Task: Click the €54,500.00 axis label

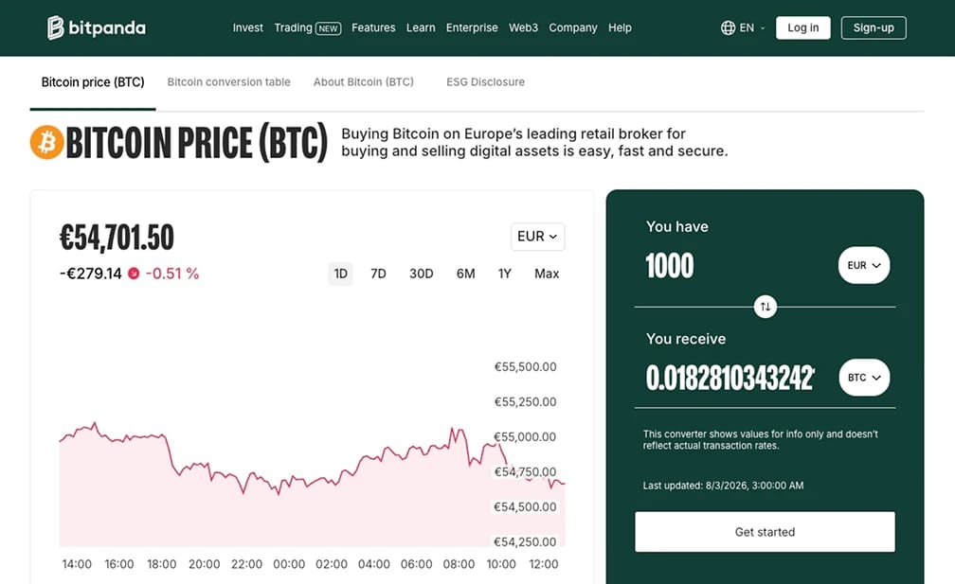Action: tap(525, 506)
